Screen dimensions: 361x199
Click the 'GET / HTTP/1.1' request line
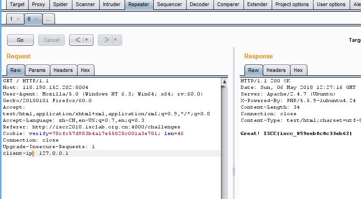tap(26, 81)
